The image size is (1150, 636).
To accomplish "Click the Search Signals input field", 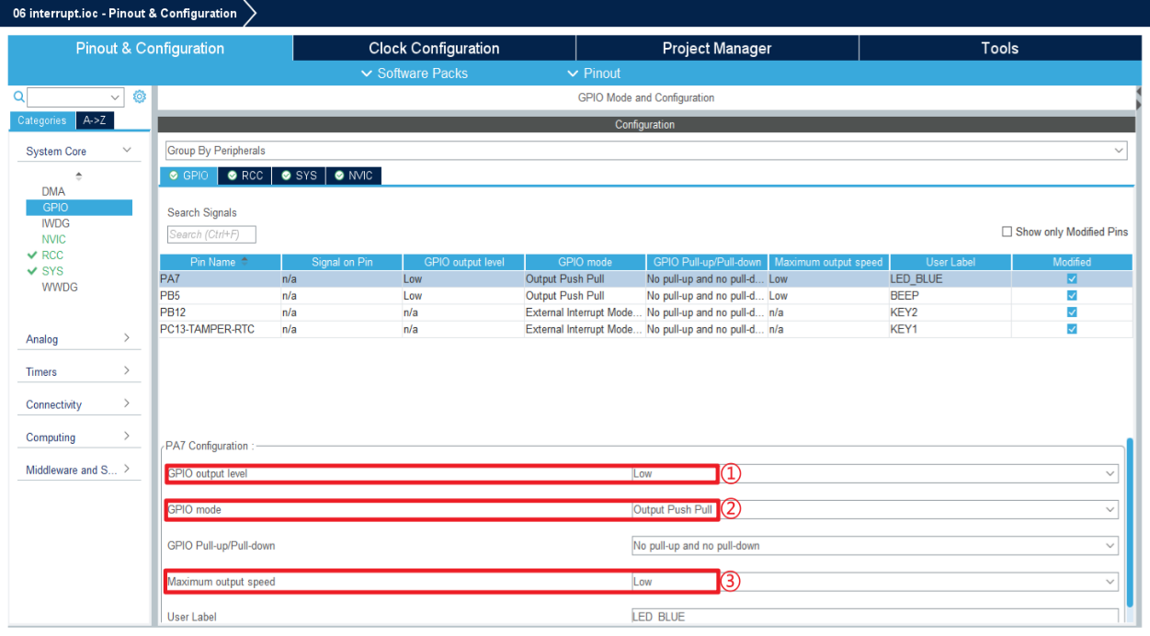I will (211, 234).
